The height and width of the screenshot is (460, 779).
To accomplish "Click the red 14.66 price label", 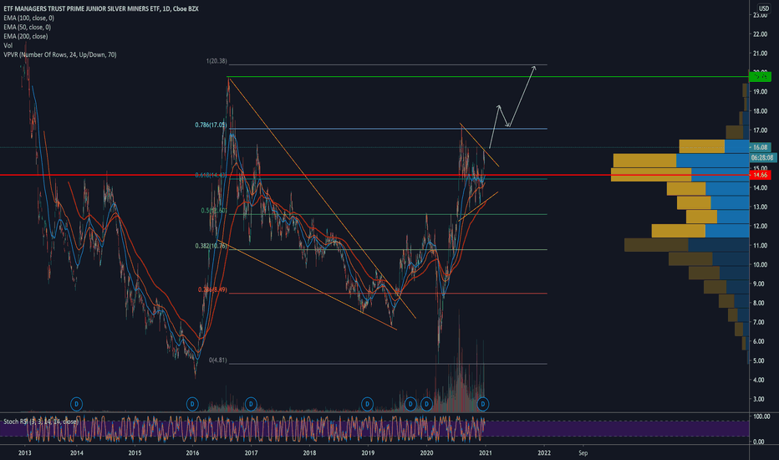I will click(760, 175).
